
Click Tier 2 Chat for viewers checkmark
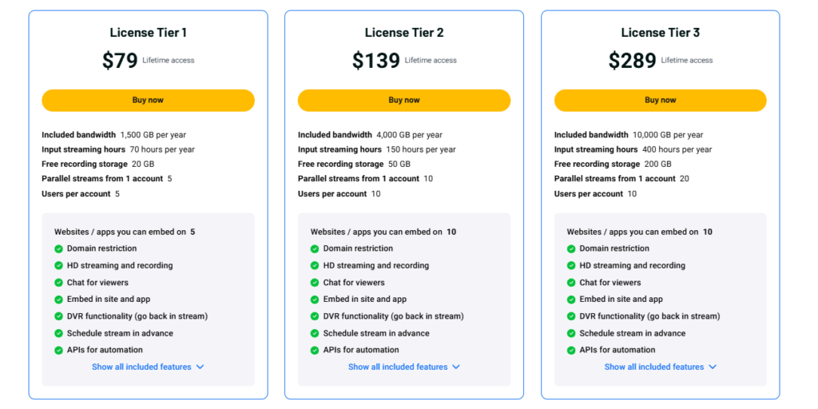(315, 283)
